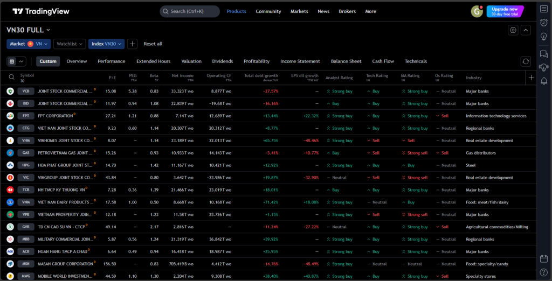The image size is (552, 281).
Task: Open the Brokers menu
Action: point(347,11)
